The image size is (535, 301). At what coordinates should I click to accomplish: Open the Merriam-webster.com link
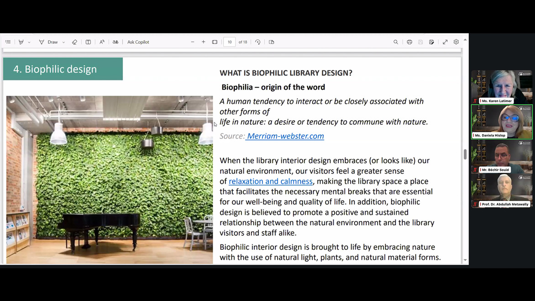285,136
